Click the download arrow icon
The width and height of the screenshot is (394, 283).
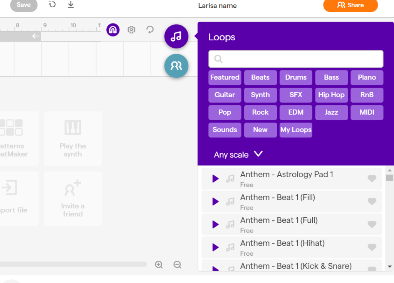(70, 5)
